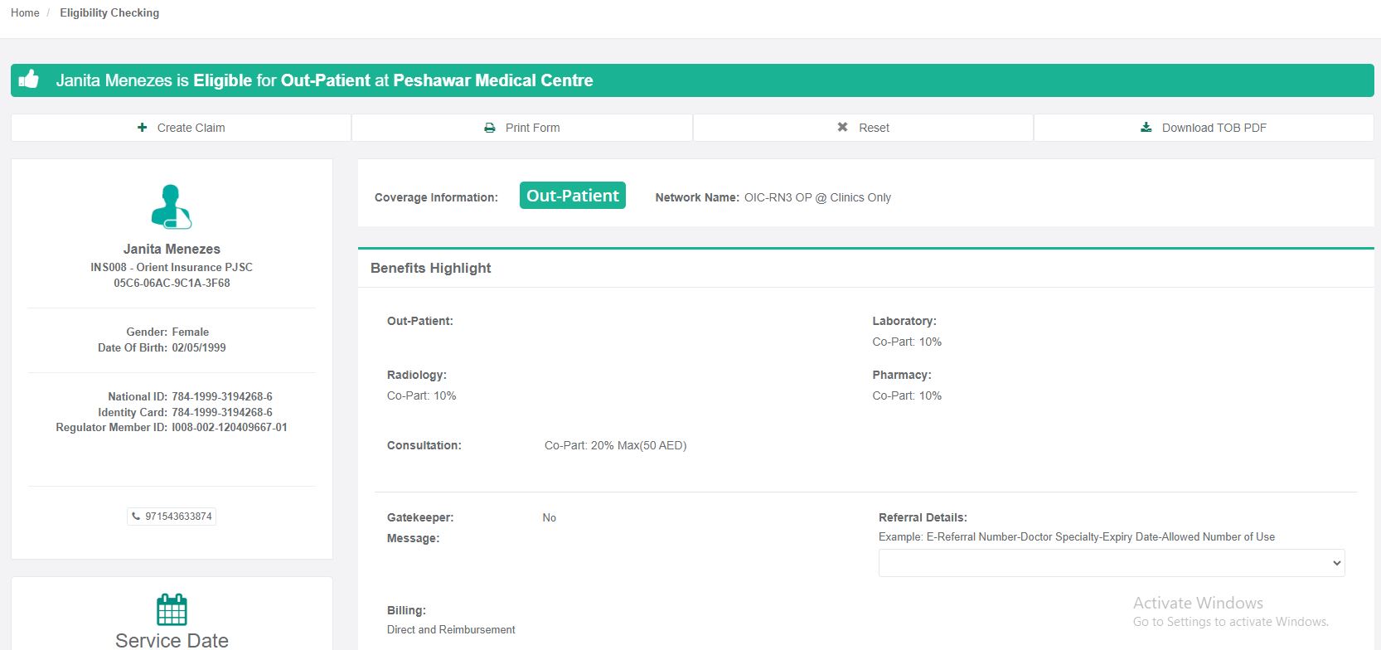This screenshot has height=650, width=1381.
Task: Click the printer icon for Print Form
Action: [x=490, y=128]
